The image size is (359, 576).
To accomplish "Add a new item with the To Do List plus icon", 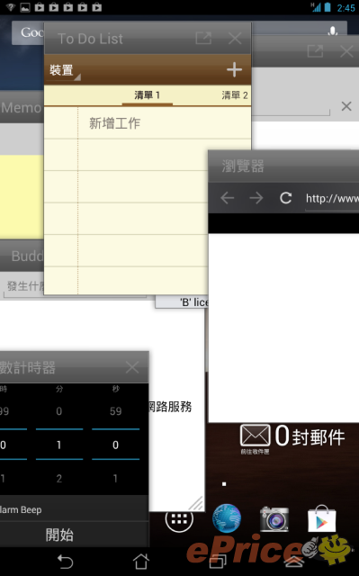I will 234,70.
